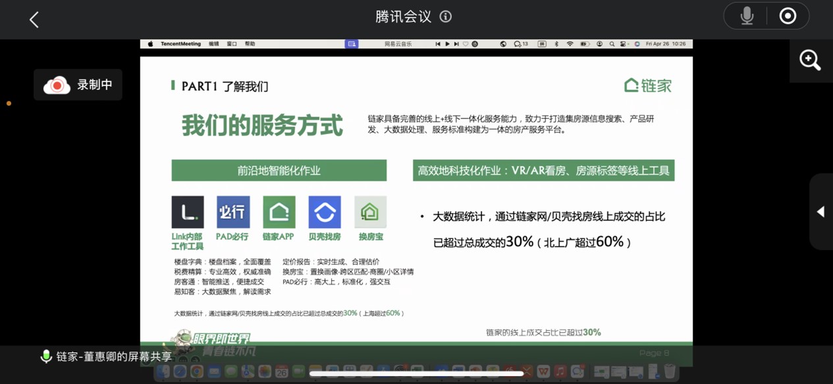Viewport: 833px width, 384px height.
Task: Open Mail in the shared Dock
Action: (x=214, y=372)
